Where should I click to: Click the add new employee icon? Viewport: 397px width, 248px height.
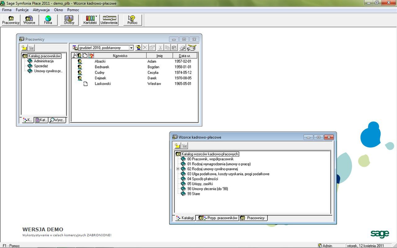point(138,48)
